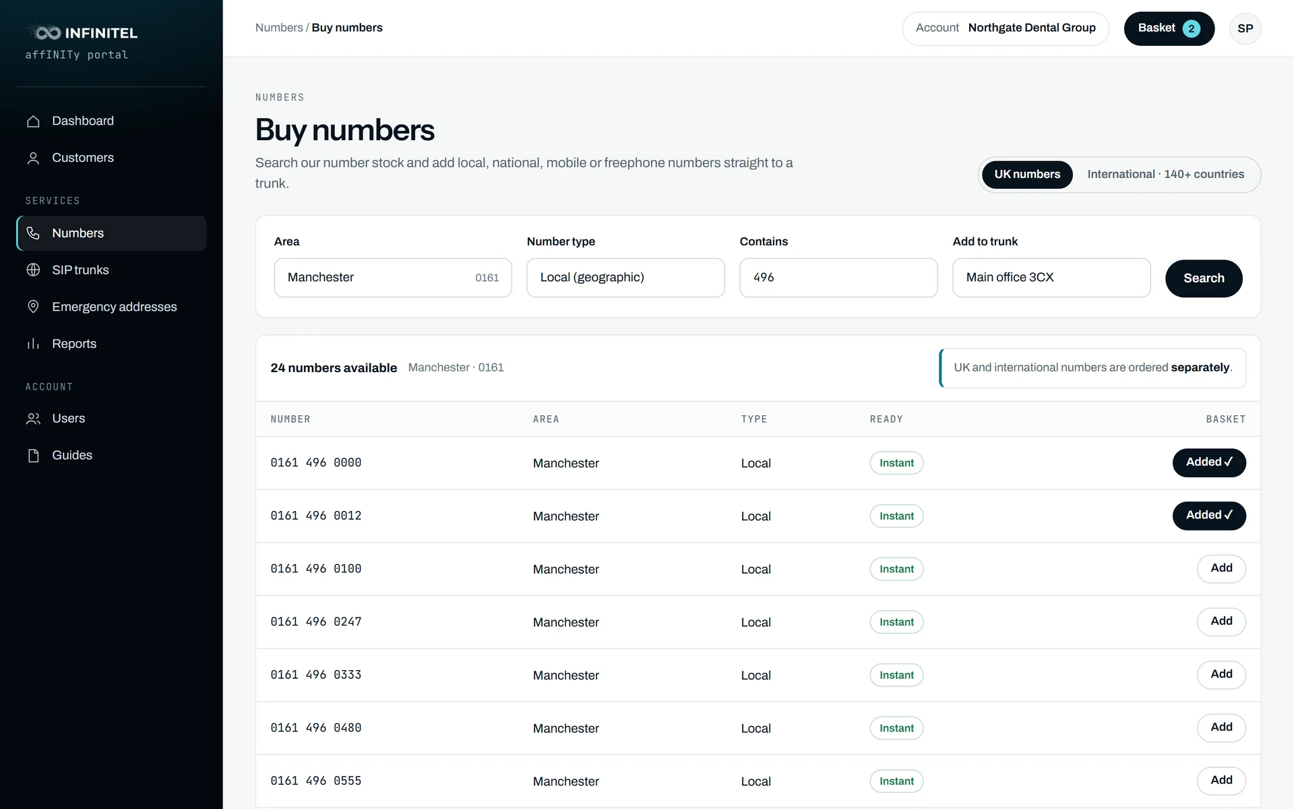1294x809 pixels.
Task: Click the Search button
Action: click(1204, 278)
